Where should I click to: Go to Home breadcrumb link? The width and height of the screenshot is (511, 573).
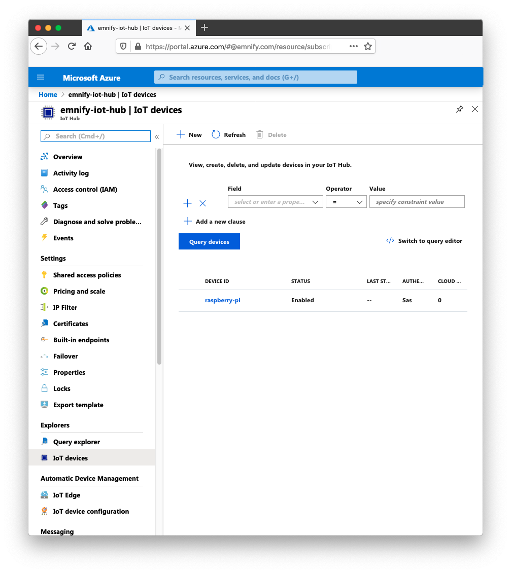click(48, 95)
